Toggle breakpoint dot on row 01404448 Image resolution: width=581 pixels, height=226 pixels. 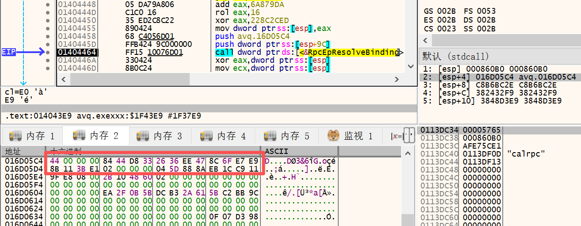click(48, 5)
